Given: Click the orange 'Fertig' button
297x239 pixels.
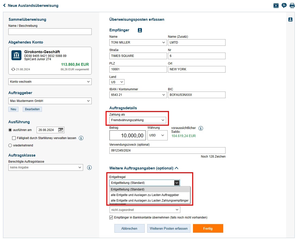Looking at the screenshot, I should (x=208, y=228).
